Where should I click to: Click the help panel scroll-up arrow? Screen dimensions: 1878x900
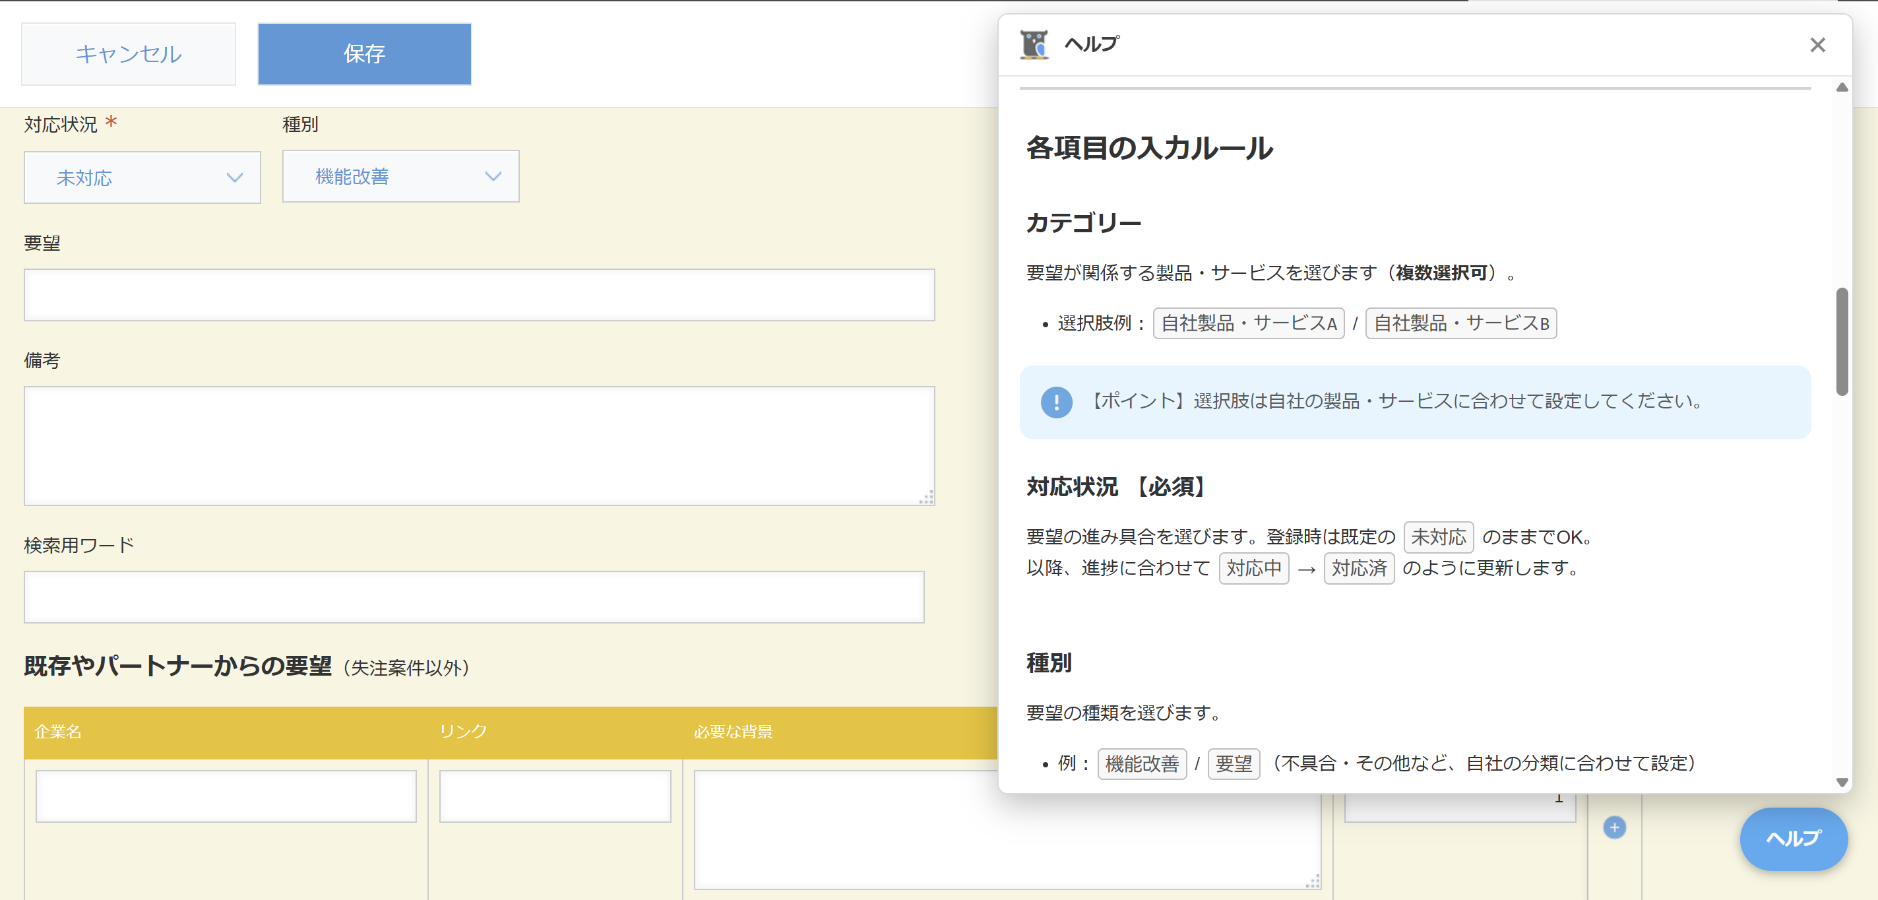tap(1842, 88)
